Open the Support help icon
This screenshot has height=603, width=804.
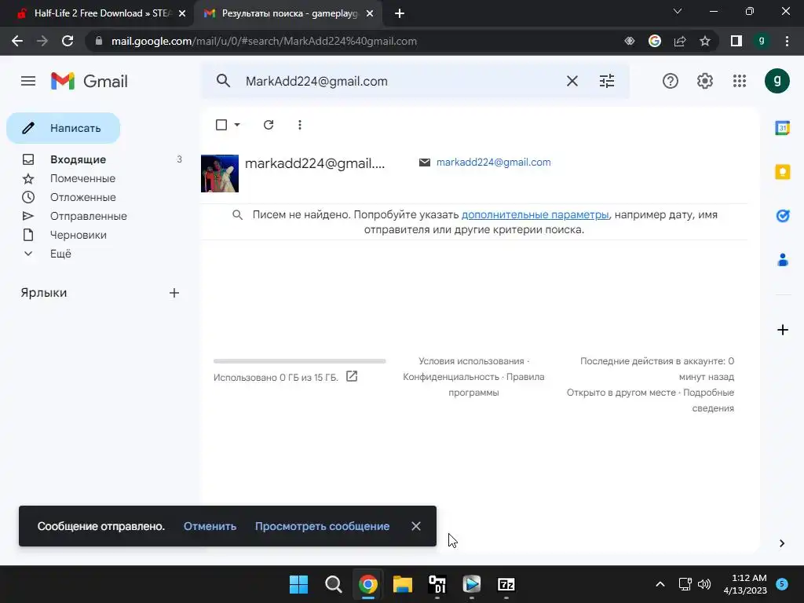671,81
